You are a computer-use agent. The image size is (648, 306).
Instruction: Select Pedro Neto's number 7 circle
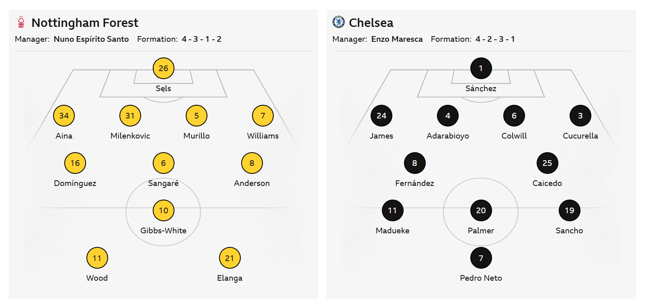481,258
